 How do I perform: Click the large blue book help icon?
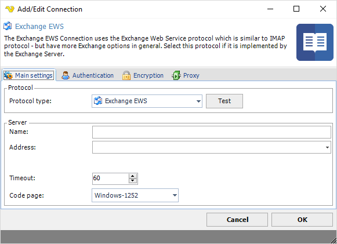315,42
